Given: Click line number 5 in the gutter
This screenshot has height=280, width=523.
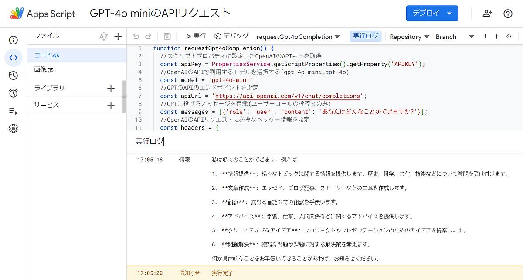Looking at the screenshot, I should [139, 80].
